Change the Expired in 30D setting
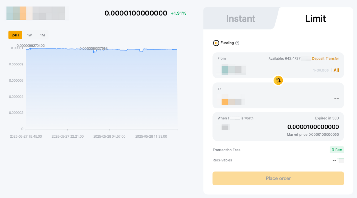The height and width of the screenshot is (198, 357). pos(327,118)
